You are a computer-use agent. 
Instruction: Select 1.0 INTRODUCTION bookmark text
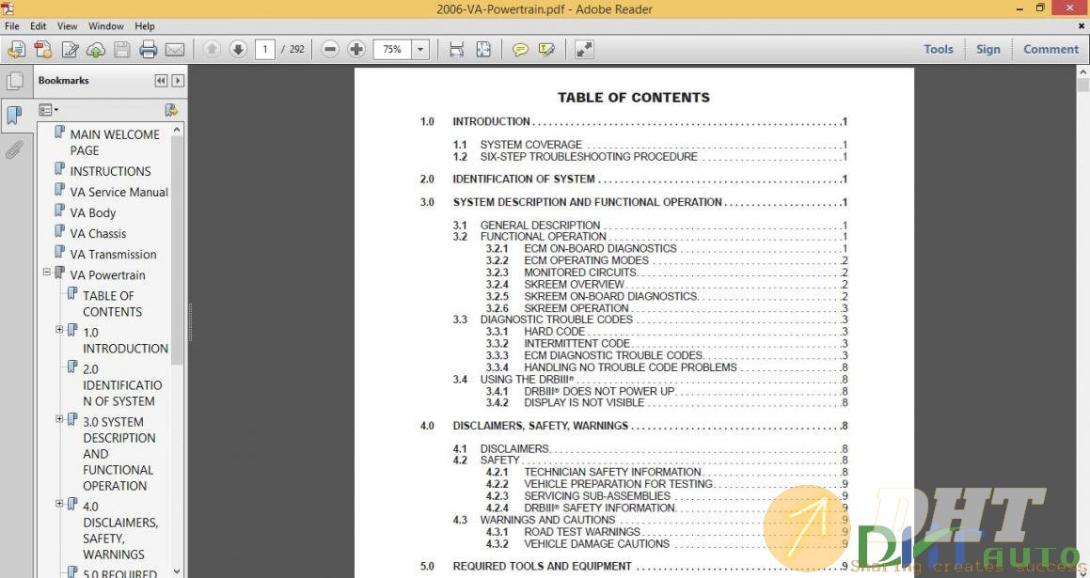125,340
